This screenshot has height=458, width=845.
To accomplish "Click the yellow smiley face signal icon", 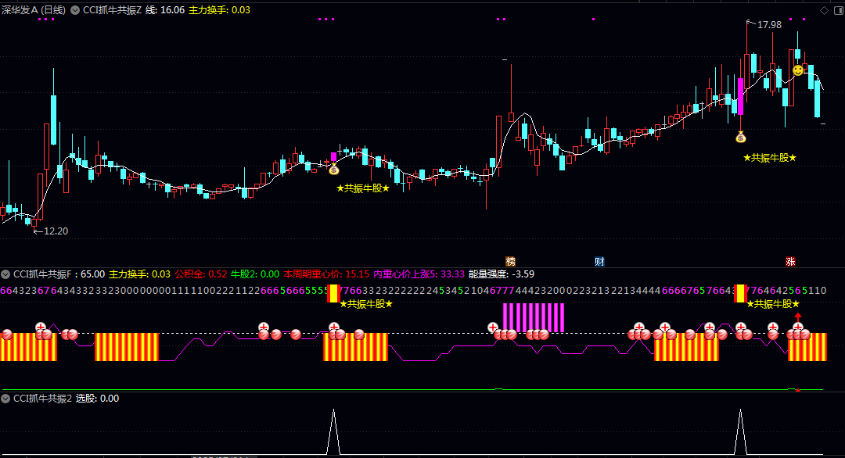I will click(797, 70).
